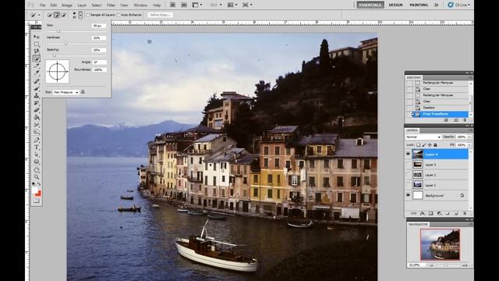This screenshot has height=281, width=499.
Task: Launch Bridge from the application bar
Action: [x=172, y=5]
